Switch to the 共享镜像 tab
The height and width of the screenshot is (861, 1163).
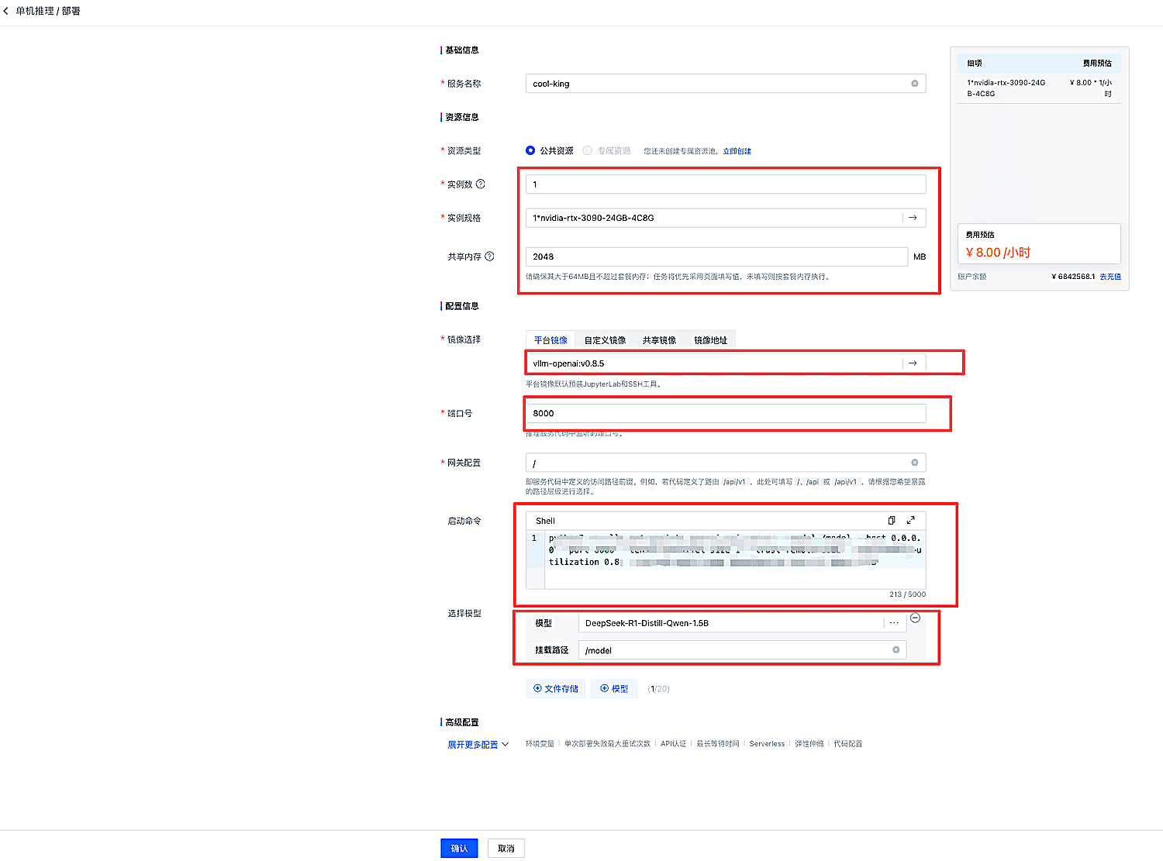coord(659,340)
